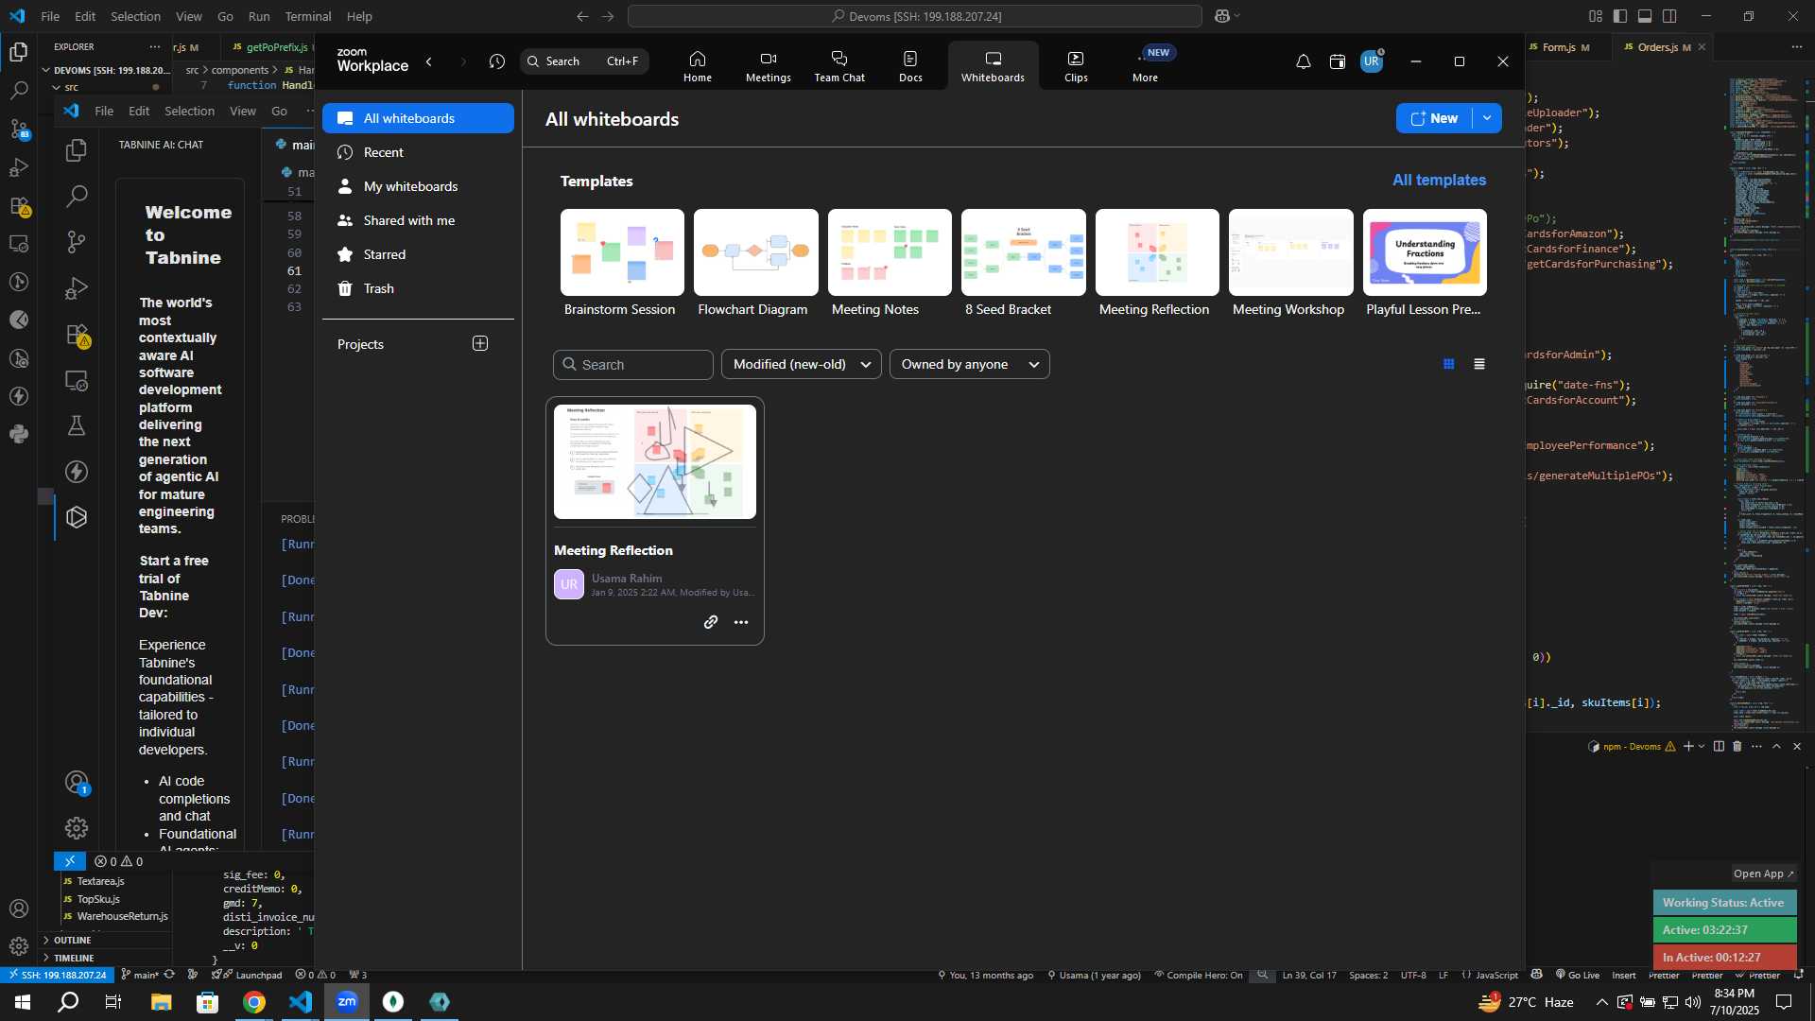Select All whiteboards in sidebar
1815x1021 pixels.
click(x=418, y=118)
